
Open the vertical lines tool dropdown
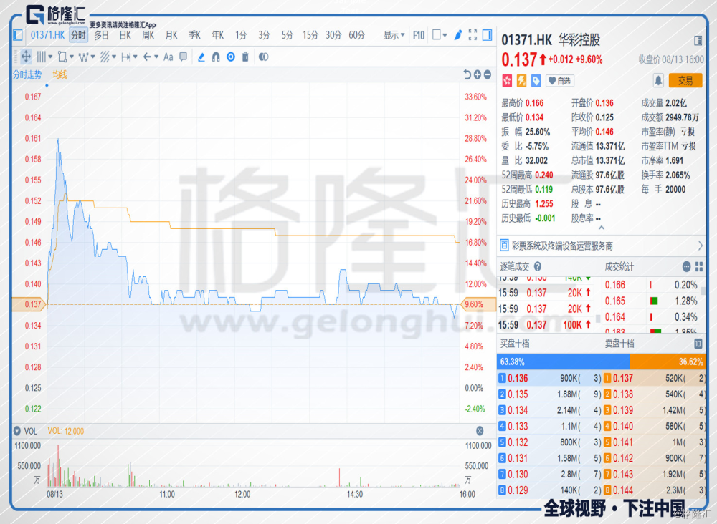44,57
